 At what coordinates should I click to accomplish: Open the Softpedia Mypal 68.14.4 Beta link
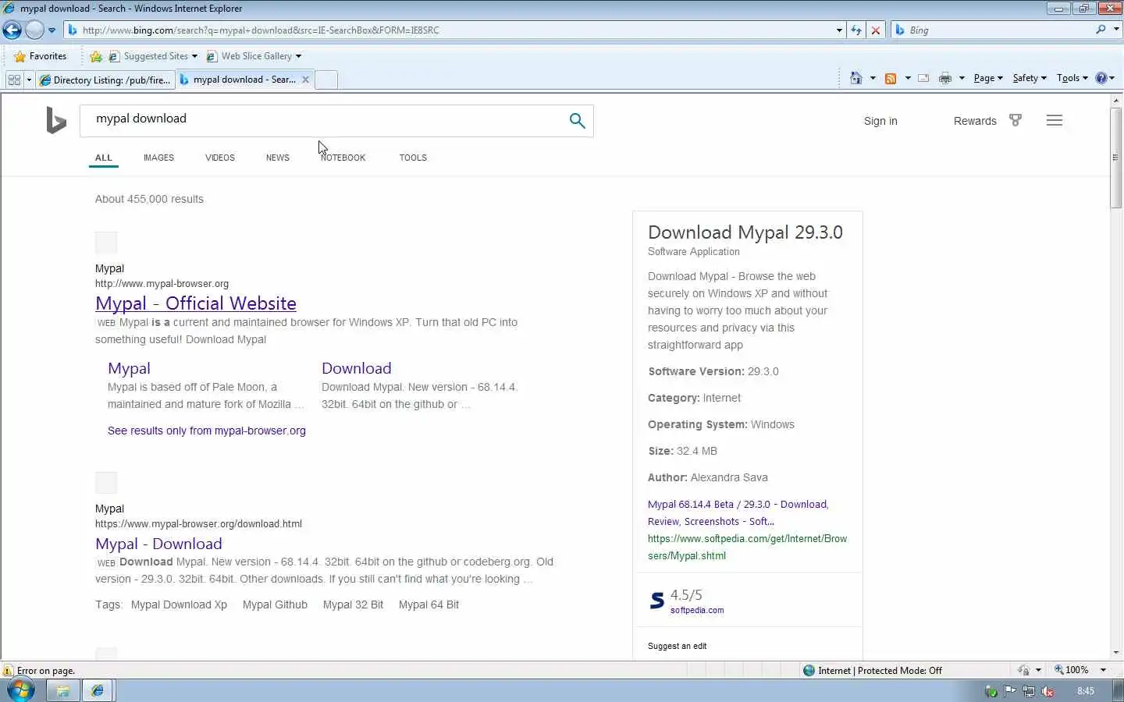point(738,512)
